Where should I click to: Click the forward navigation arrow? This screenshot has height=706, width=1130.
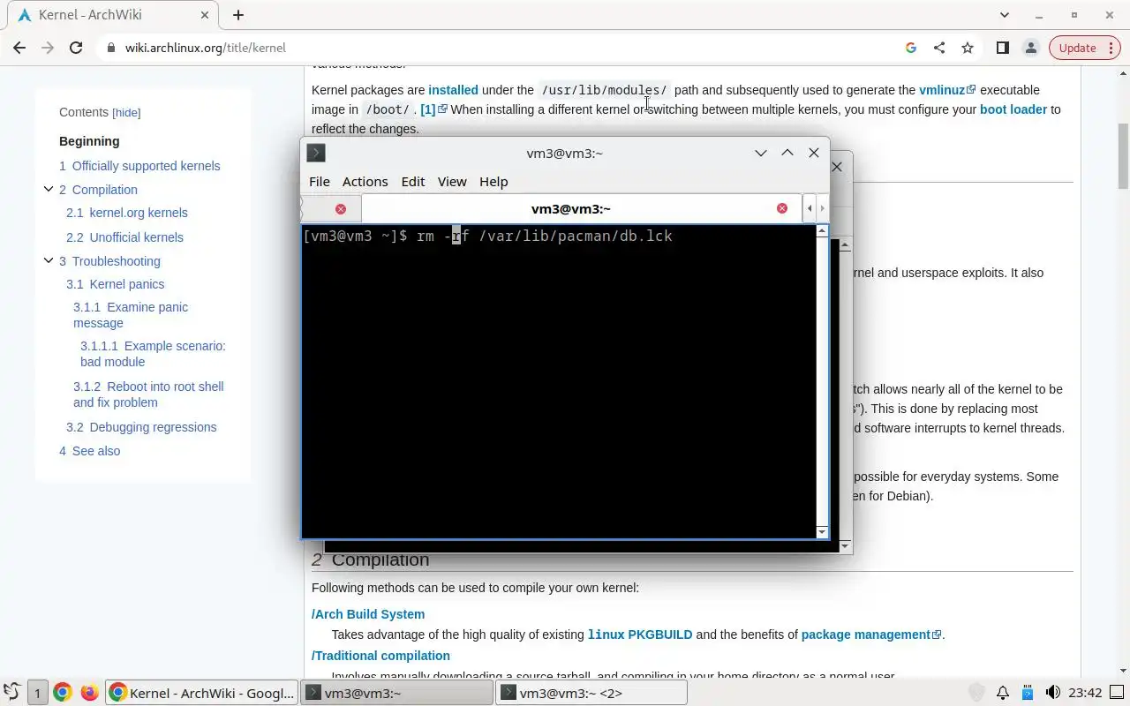[48, 48]
